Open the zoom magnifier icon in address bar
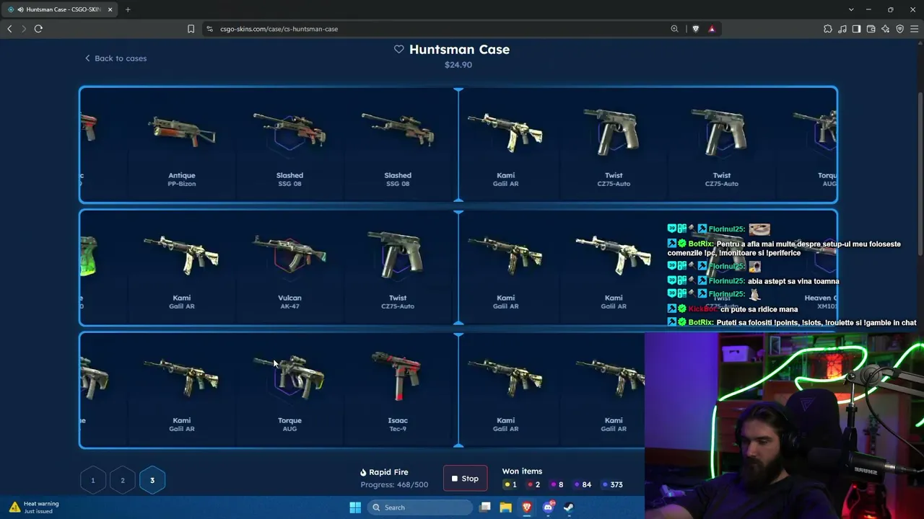Viewport: 924px width, 519px height. [x=674, y=29]
